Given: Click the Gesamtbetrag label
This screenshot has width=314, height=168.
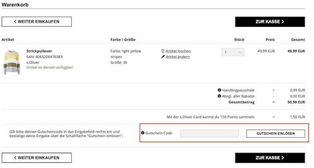Looking at the screenshot, I should click(242, 102).
